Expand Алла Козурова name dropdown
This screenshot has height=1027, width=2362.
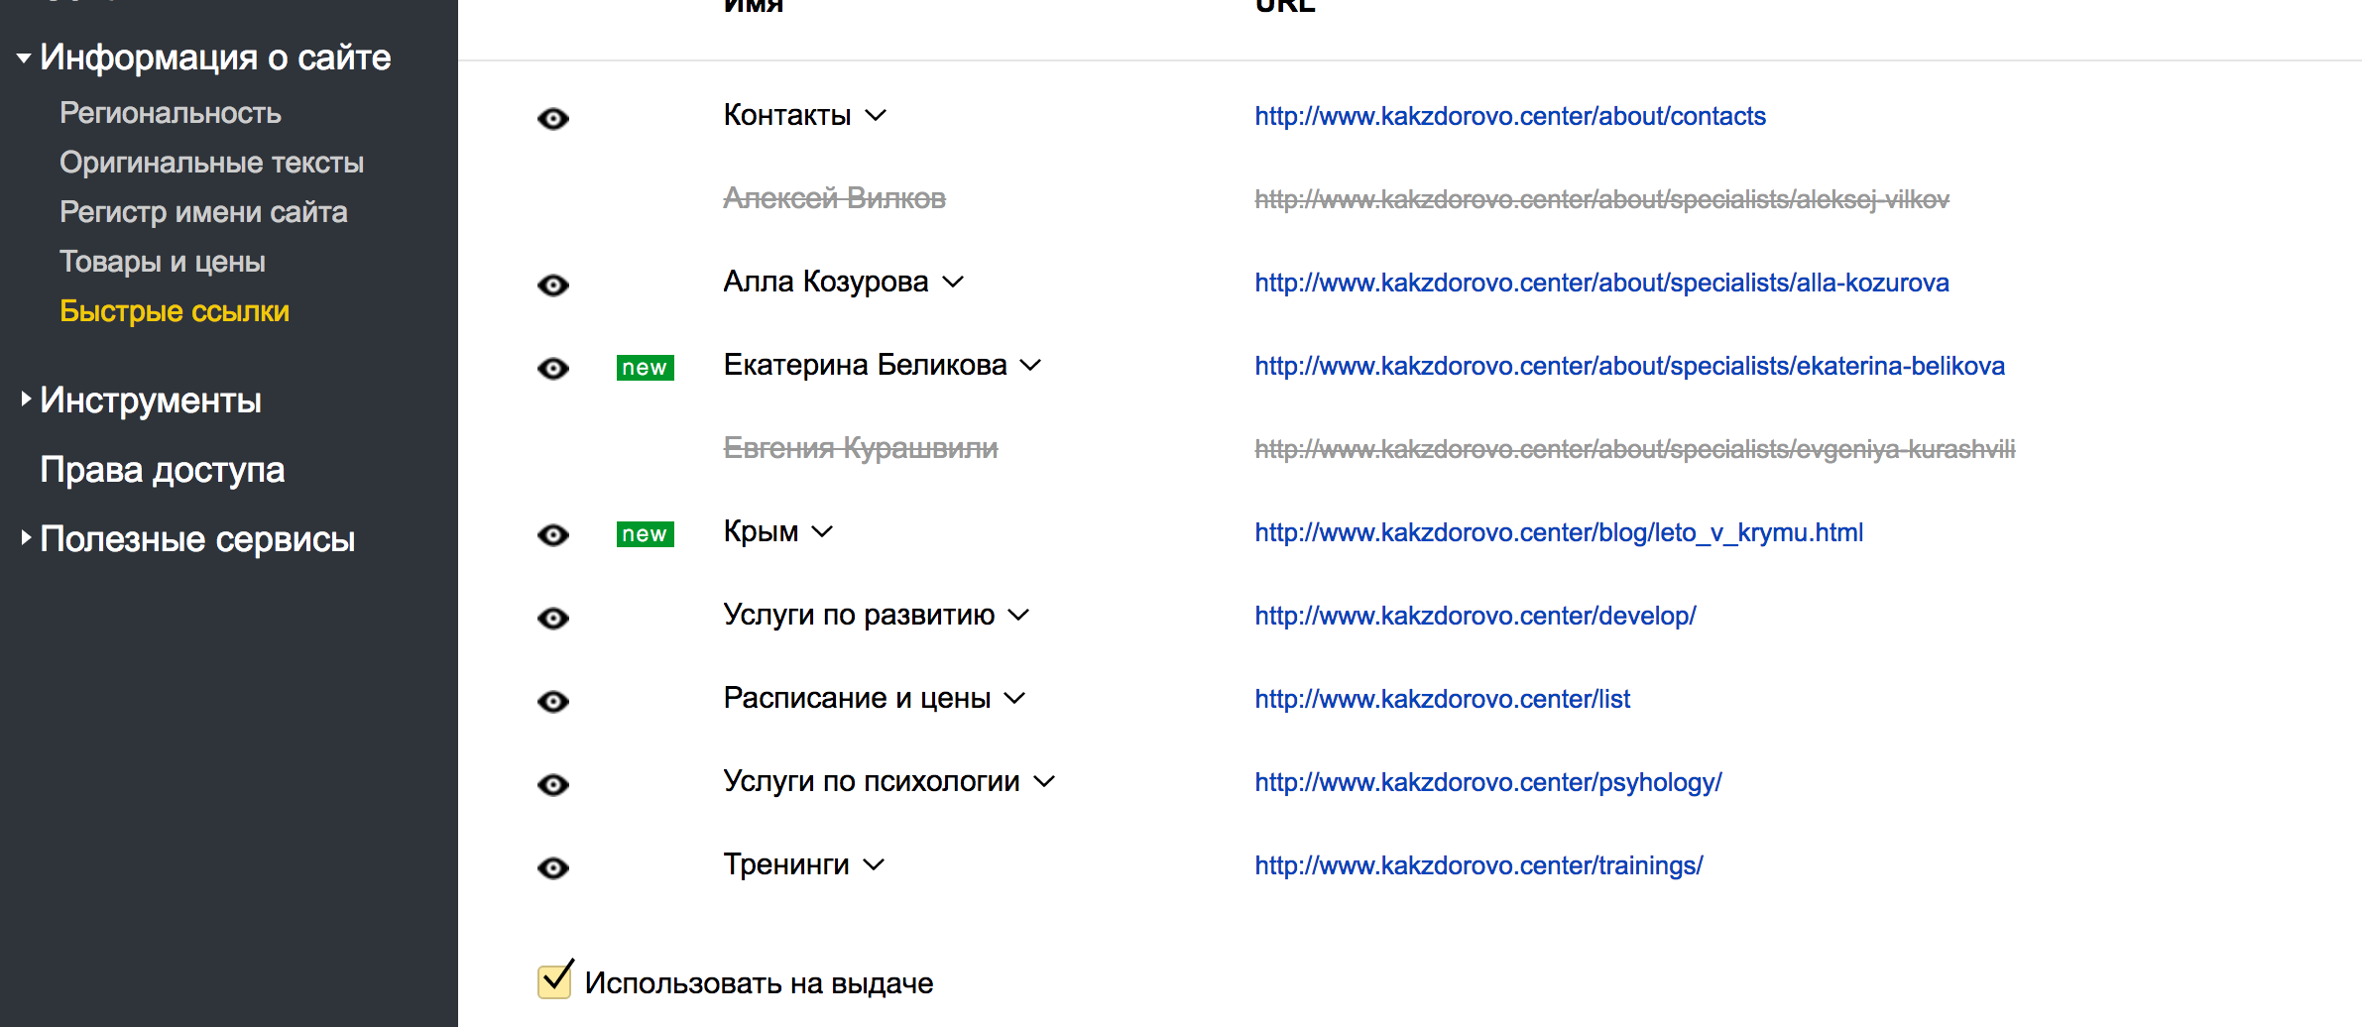pos(953,283)
